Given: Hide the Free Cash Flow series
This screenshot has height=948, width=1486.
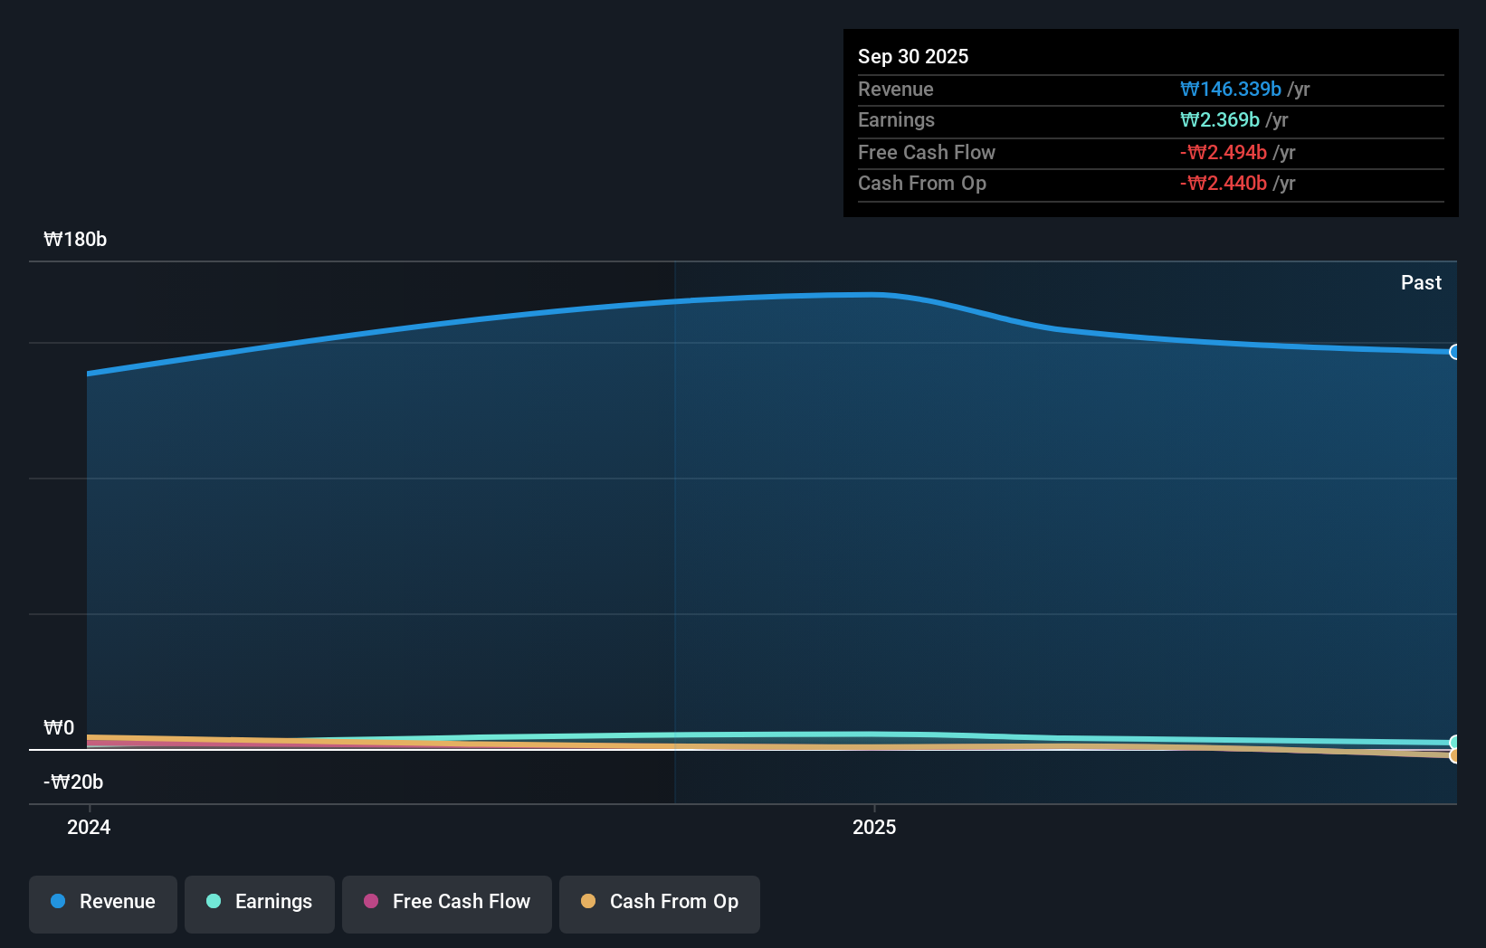Looking at the screenshot, I should click(x=446, y=903).
